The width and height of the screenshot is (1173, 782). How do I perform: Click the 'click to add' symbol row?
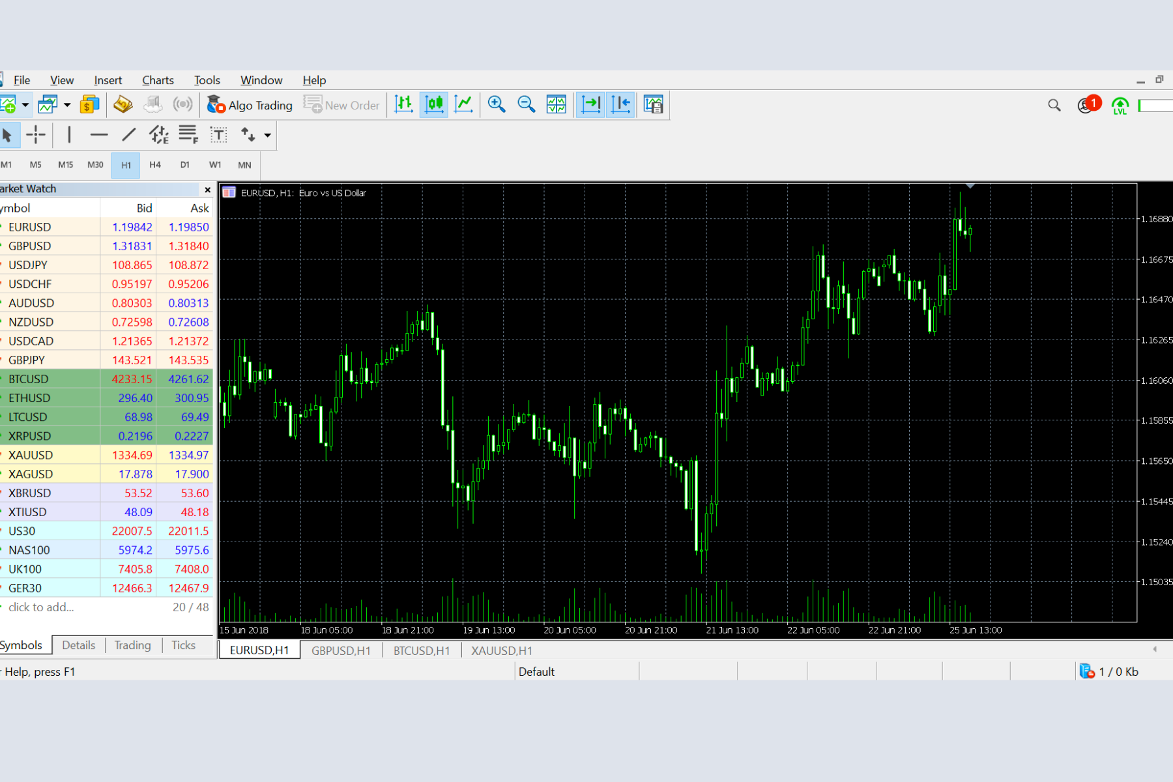click(x=41, y=607)
